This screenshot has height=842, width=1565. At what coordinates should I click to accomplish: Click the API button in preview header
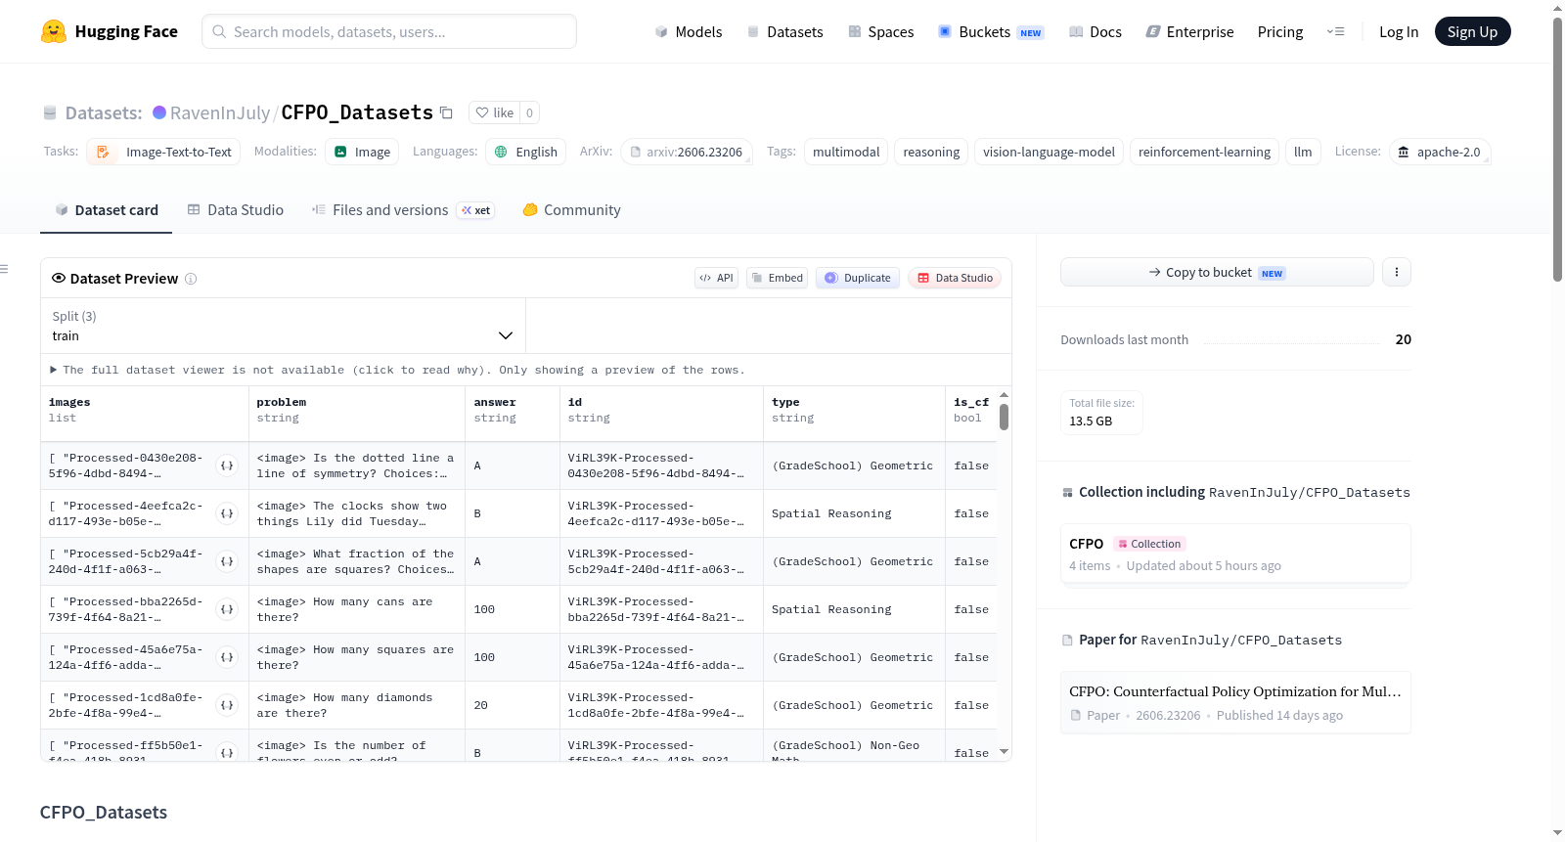(716, 278)
